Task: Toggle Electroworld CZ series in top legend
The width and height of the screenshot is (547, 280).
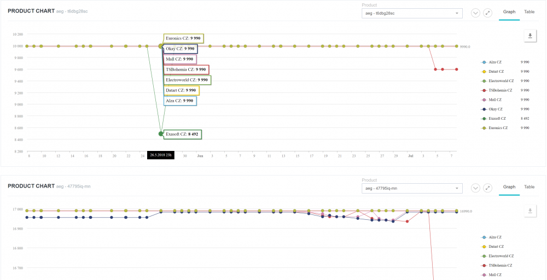Action: [497, 81]
